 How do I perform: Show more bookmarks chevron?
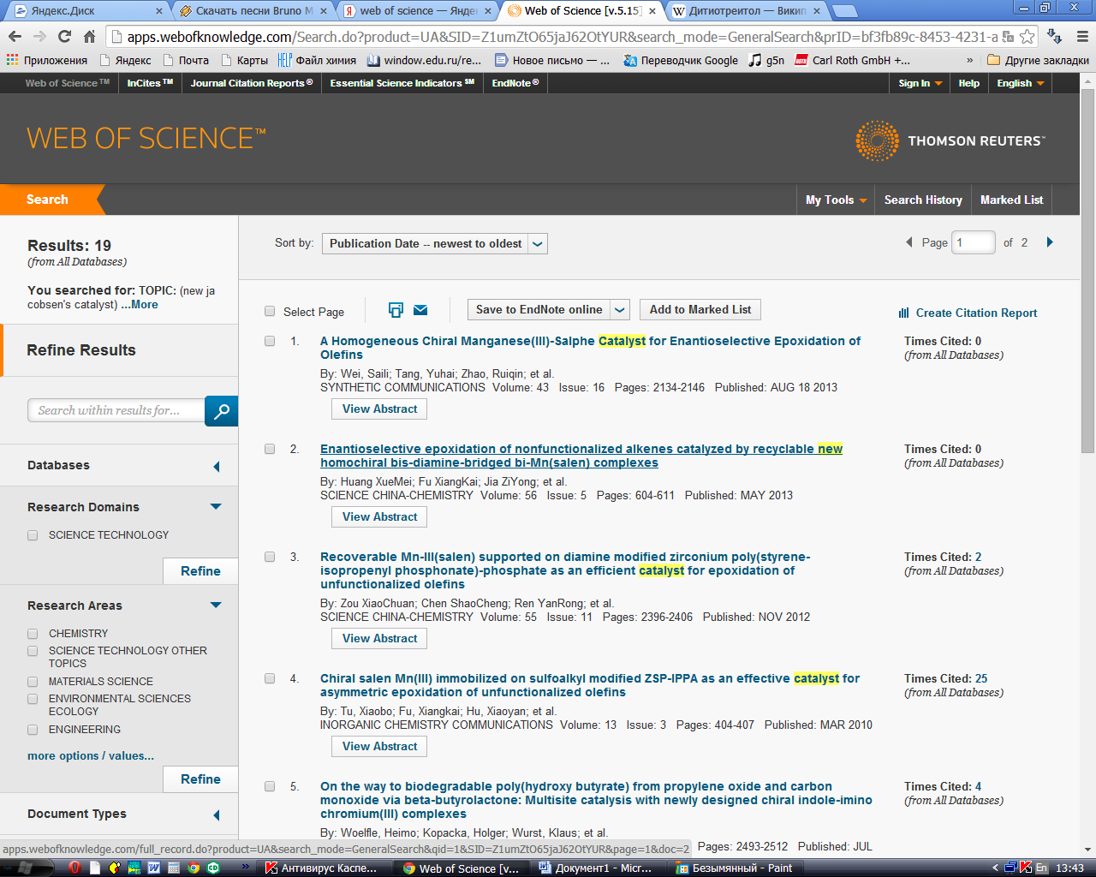[x=969, y=60]
